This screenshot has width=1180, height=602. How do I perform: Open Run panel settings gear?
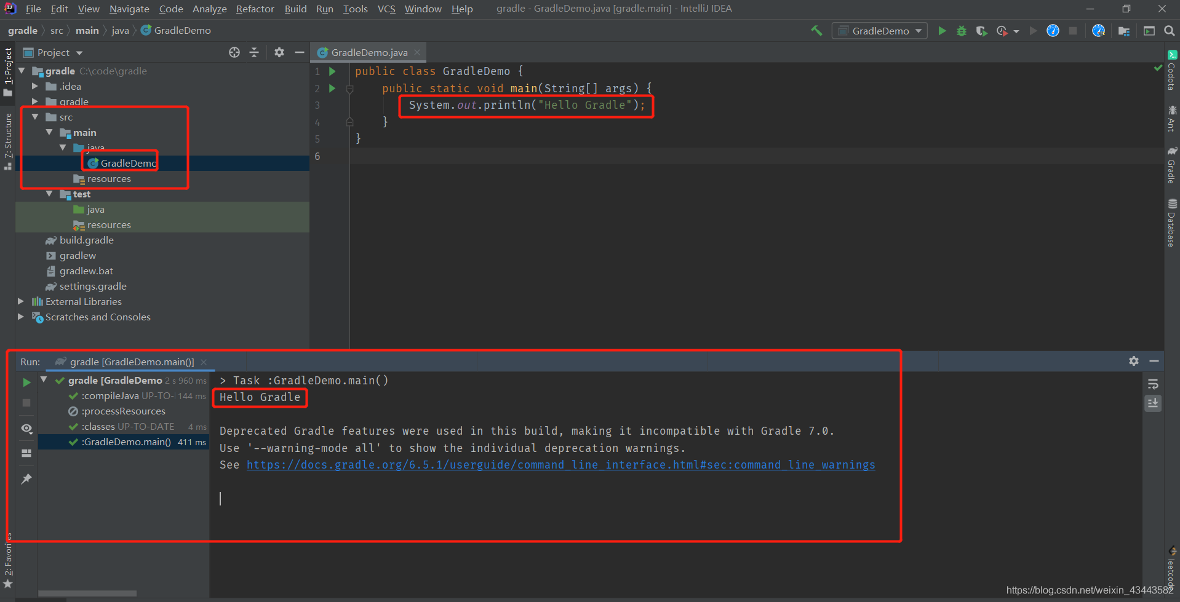1134,361
